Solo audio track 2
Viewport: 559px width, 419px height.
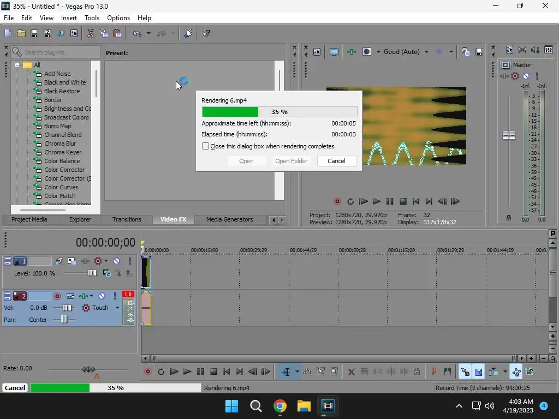(115, 296)
